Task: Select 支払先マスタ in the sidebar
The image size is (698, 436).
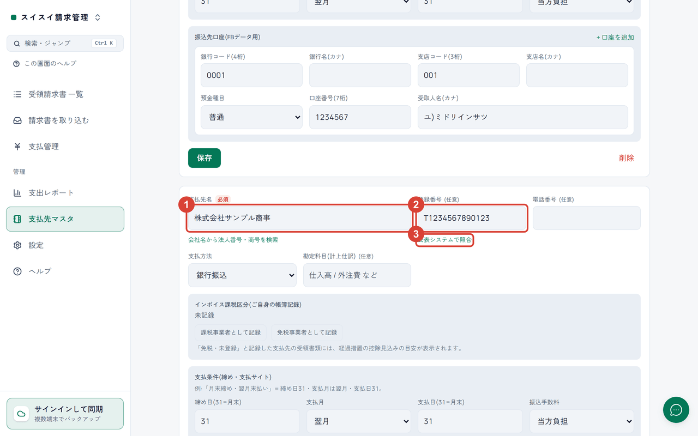Action: tap(65, 219)
